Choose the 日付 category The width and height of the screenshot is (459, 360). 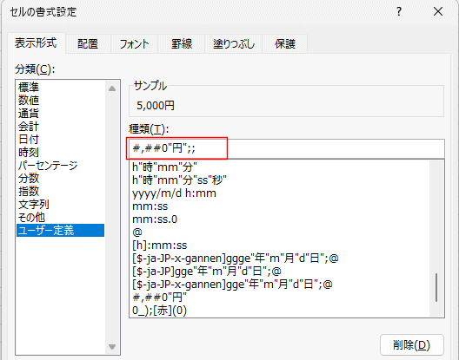point(29,139)
